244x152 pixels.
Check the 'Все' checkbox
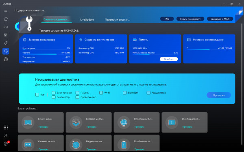point(37,94)
